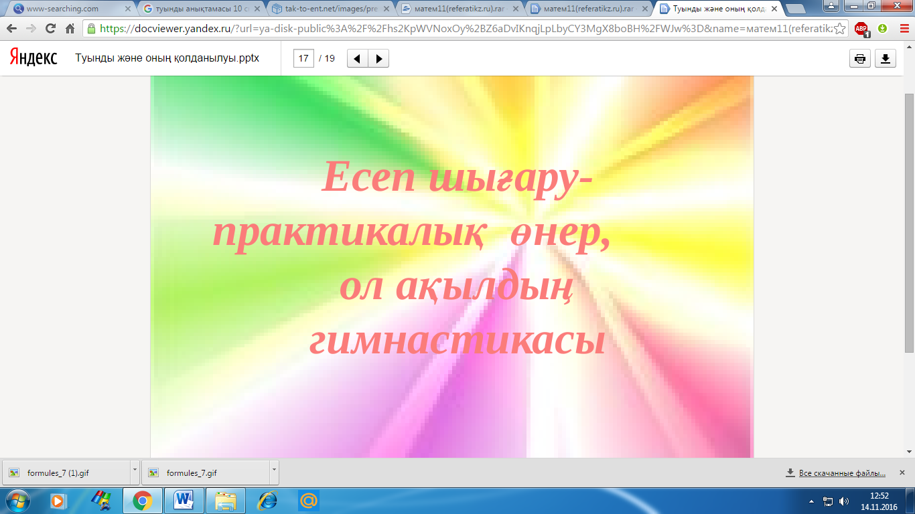This screenshot has width=915, height=514.
Task: Click the browser Forward arrow
Action: coord(31,29)
